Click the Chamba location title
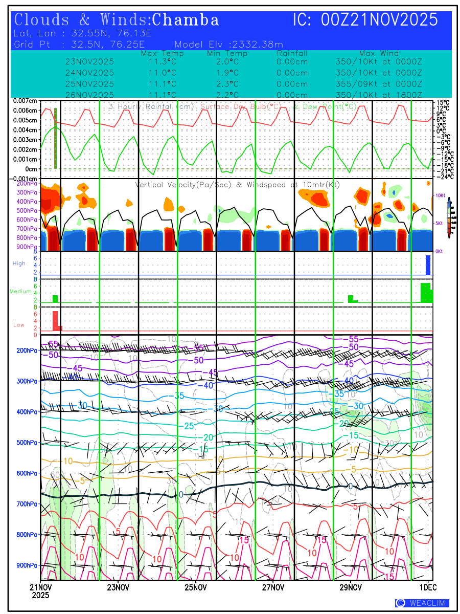The width and height of the screenshot is (460, 614). coord(186,20)
